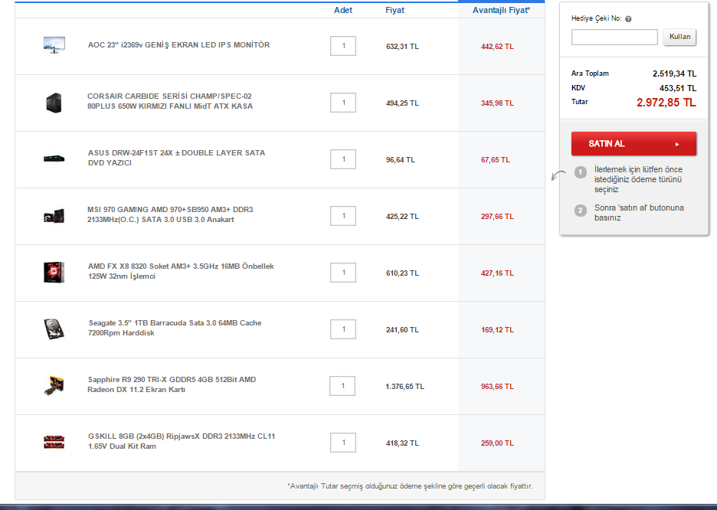
Task: Click the Sapphire R9 290 graphics card thumbnail
Action: pyautogui.click(x=54, y=386)
